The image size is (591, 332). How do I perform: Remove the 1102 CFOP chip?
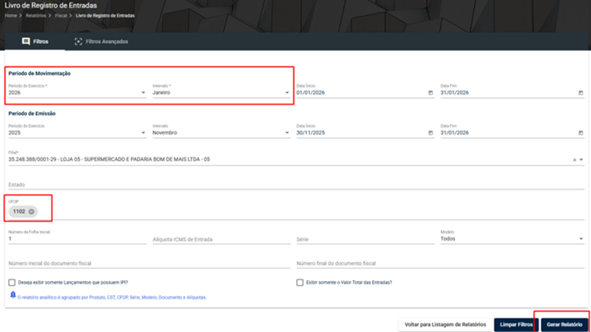click(31, 212)
